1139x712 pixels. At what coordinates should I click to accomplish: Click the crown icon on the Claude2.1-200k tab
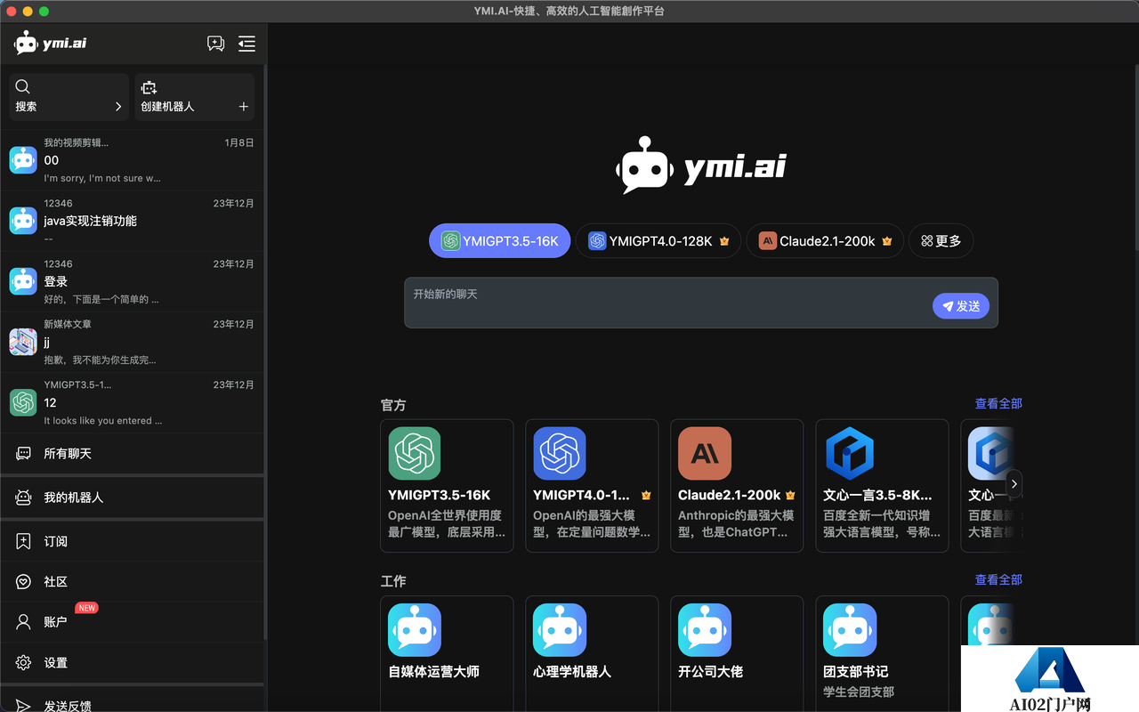tap(887, 241)
